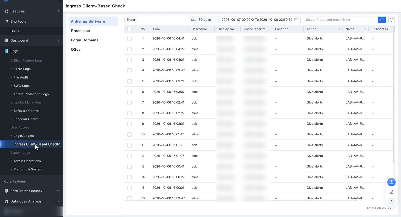Screen dimensions: 401x217
Task: Click the refresh icon beside search
Action: [391, 20]
